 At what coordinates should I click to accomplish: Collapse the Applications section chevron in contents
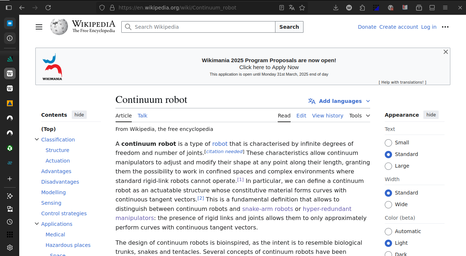37,224
